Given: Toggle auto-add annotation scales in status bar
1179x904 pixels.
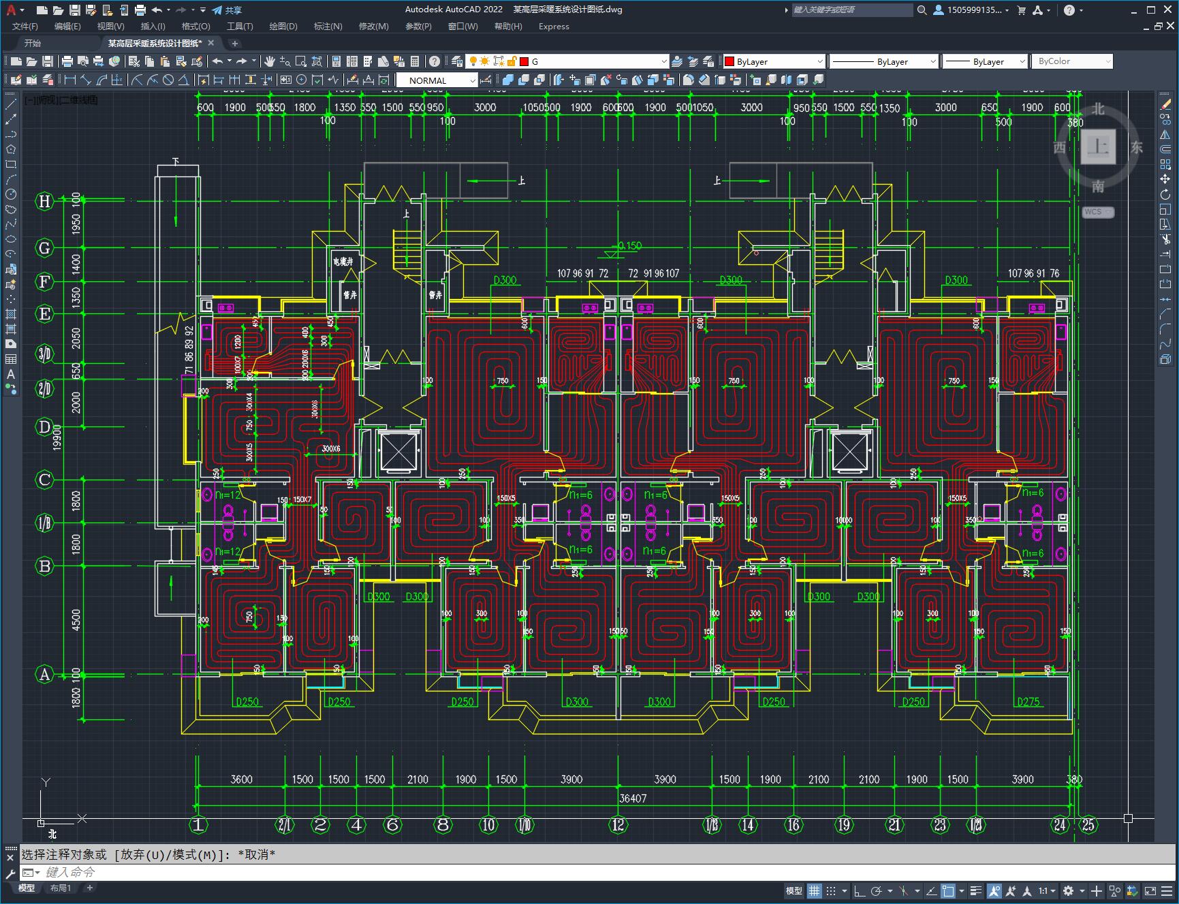Looking at the screenshot, I should point(1011,890).
